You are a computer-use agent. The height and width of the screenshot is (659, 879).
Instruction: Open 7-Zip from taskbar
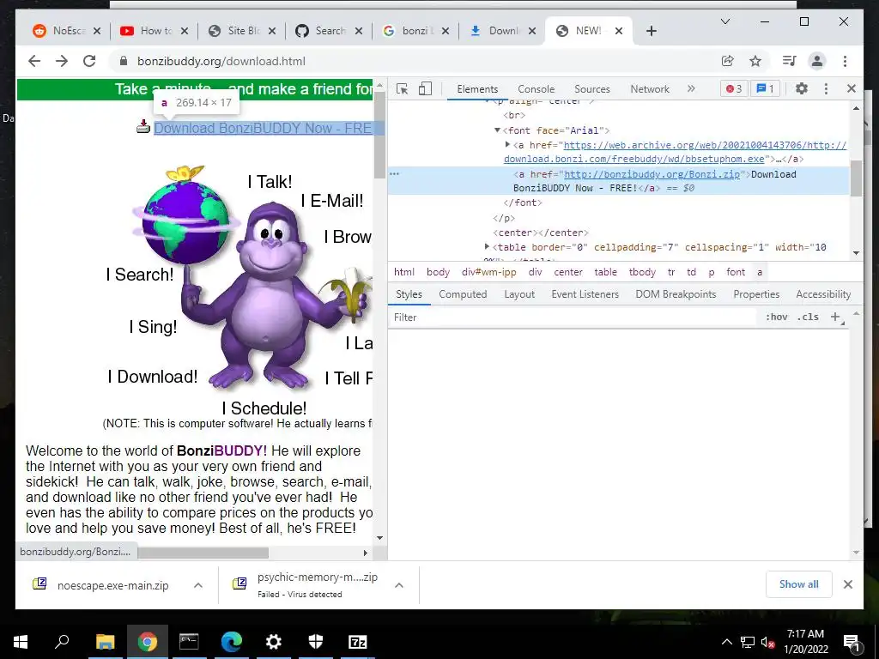[358, 642]
